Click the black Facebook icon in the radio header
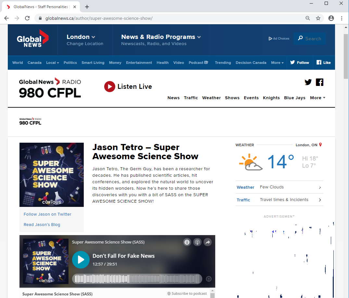 (x=320, y=82)
